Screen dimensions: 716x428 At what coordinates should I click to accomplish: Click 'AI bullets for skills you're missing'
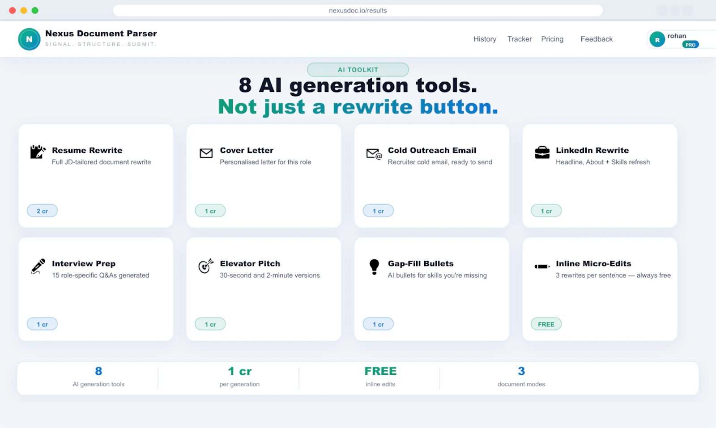[437, 275]
